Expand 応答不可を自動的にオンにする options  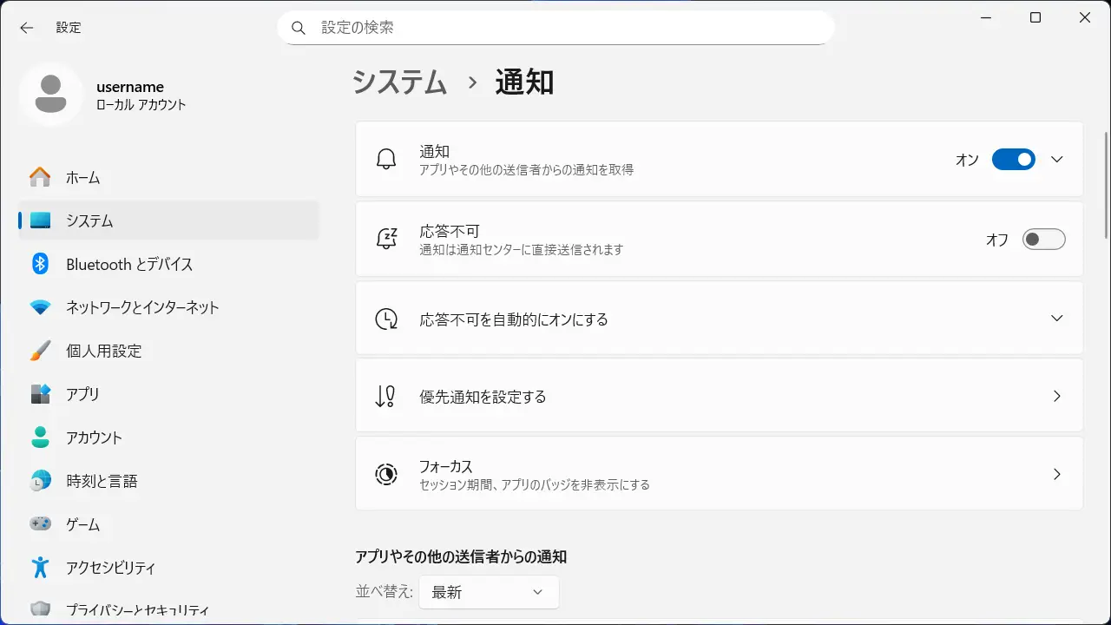[1056, 318]
